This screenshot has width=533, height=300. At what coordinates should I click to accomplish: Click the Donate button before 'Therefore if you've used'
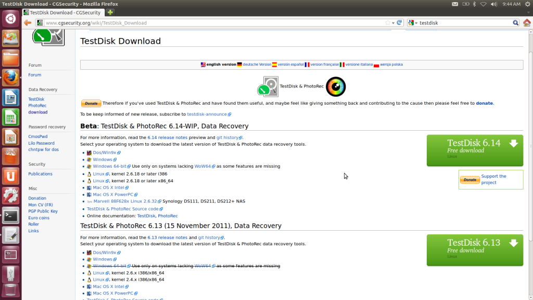click(91, 103)
